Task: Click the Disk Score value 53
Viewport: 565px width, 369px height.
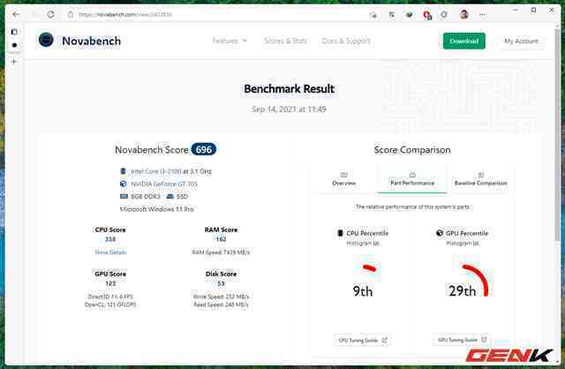Action: (221, 283)
